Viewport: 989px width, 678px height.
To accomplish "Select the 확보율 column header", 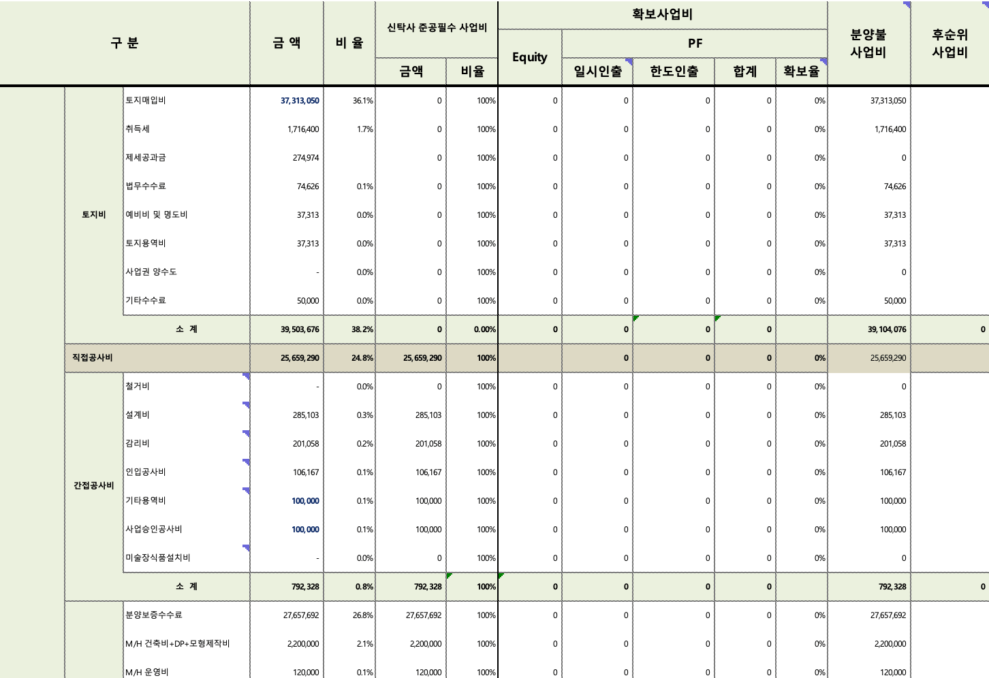I will (801, 71).
